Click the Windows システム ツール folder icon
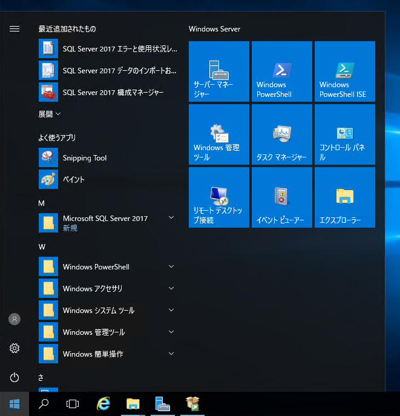The width and height of the screenshot is (400, 416). point(48,310)
